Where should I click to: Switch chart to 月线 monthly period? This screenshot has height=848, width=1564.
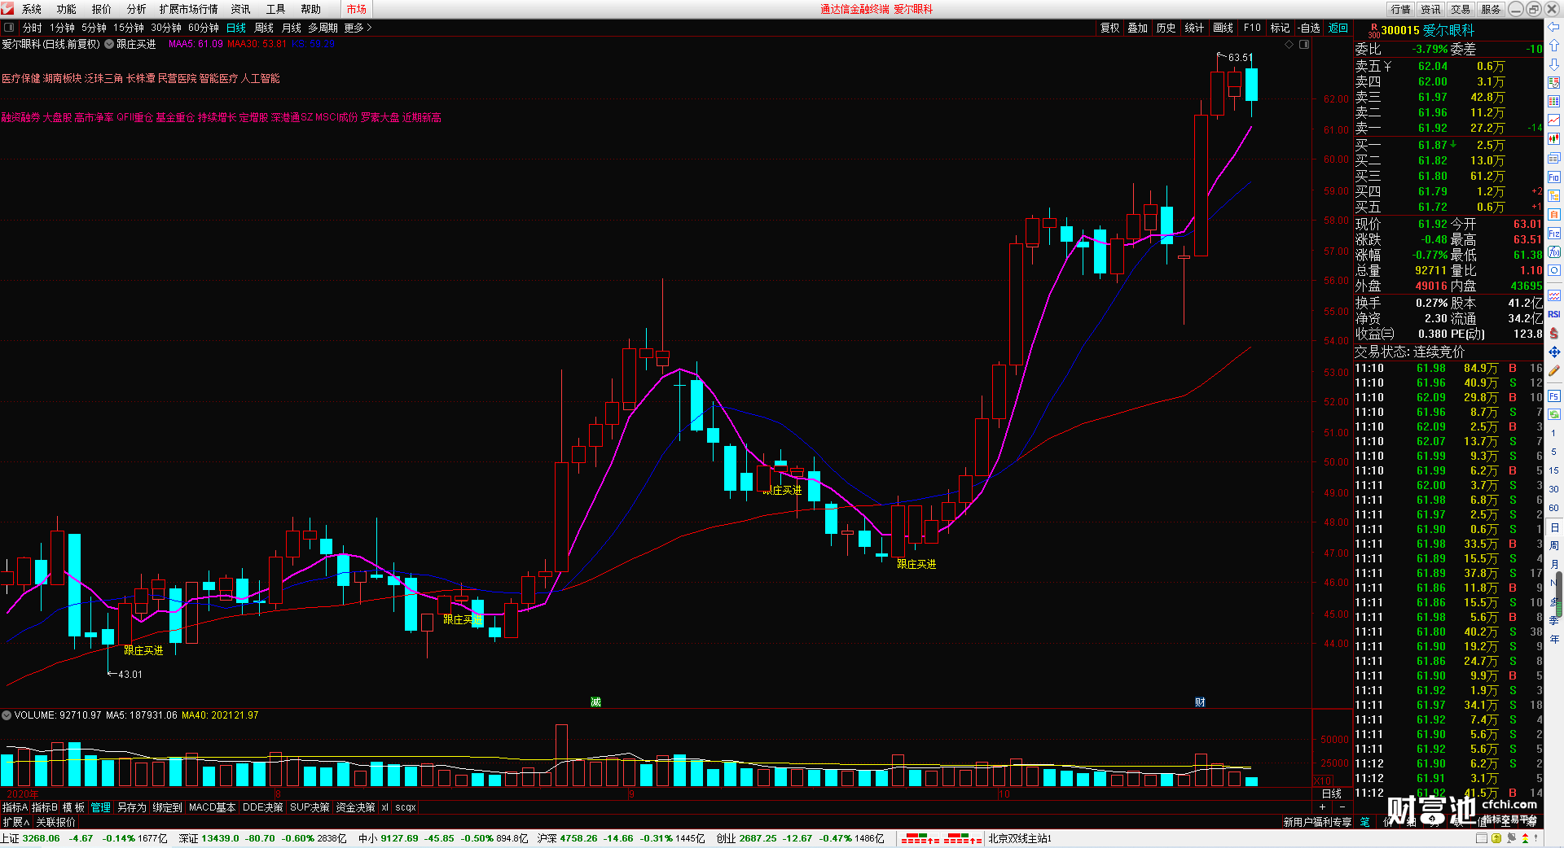(x=292, y=28)
